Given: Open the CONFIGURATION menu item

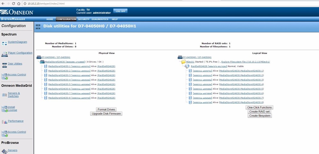Looking at the screenshot, I should coord(66,19).
